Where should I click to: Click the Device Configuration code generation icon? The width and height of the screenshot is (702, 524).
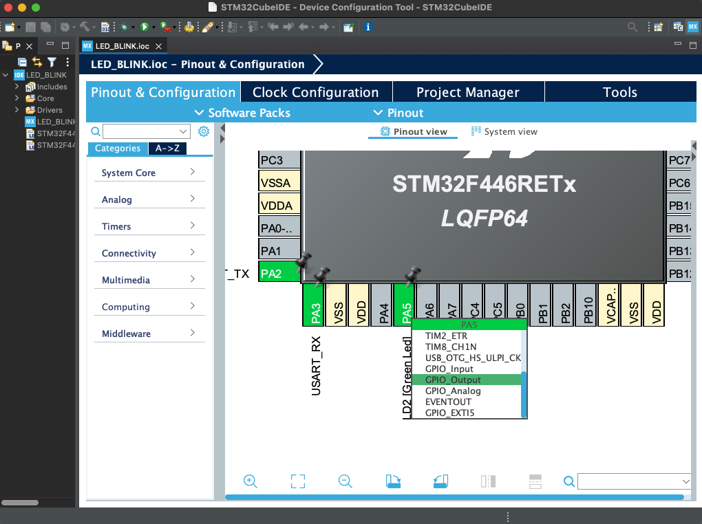(189, 28)
